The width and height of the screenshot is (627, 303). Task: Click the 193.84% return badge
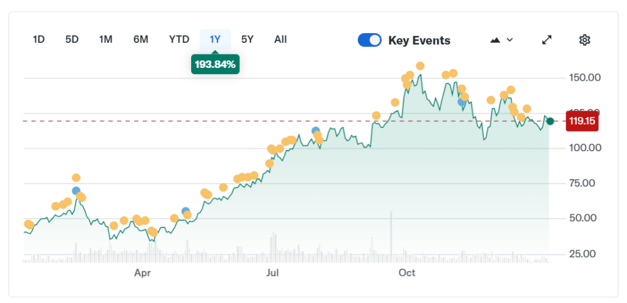(215, 64)
